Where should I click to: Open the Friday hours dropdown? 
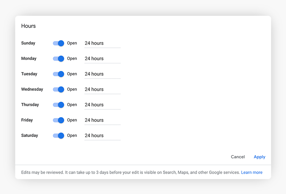click(x=102, y=120)
